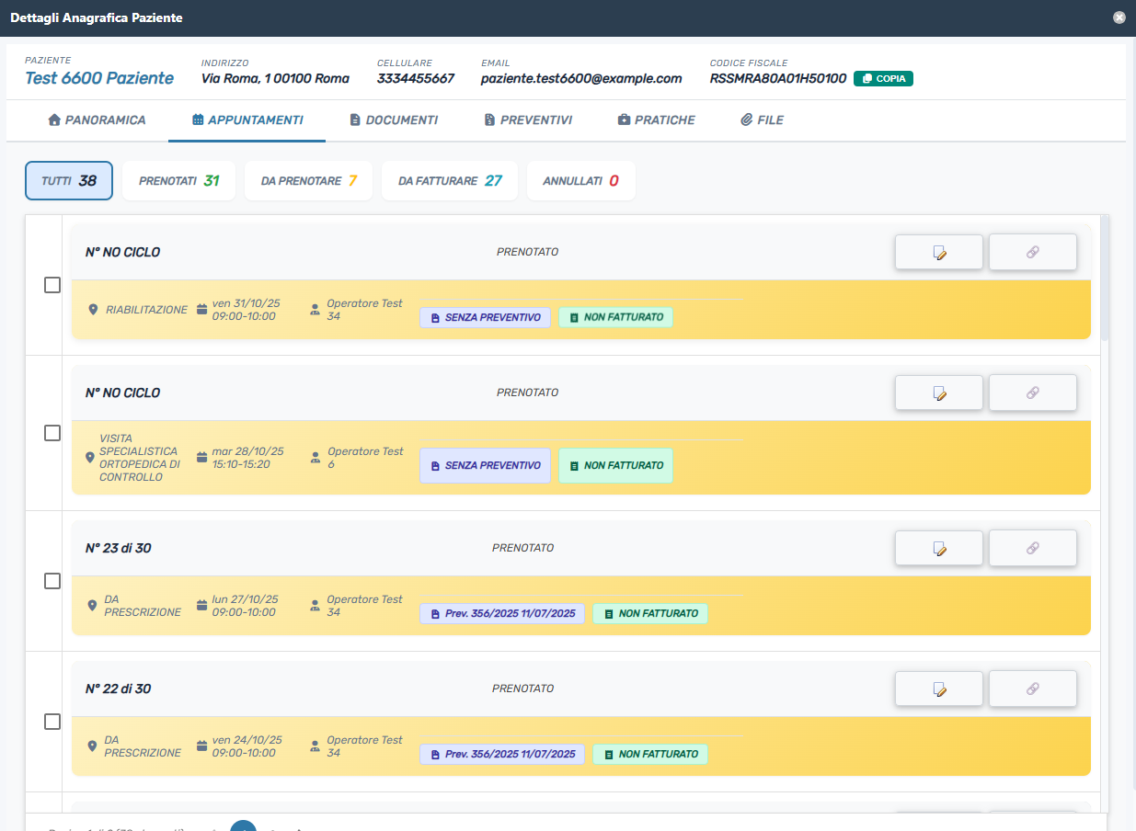Click link icon on N° 22 di 30 row
Screen dimensions: 1136x831
click(x=1032, y=689)
